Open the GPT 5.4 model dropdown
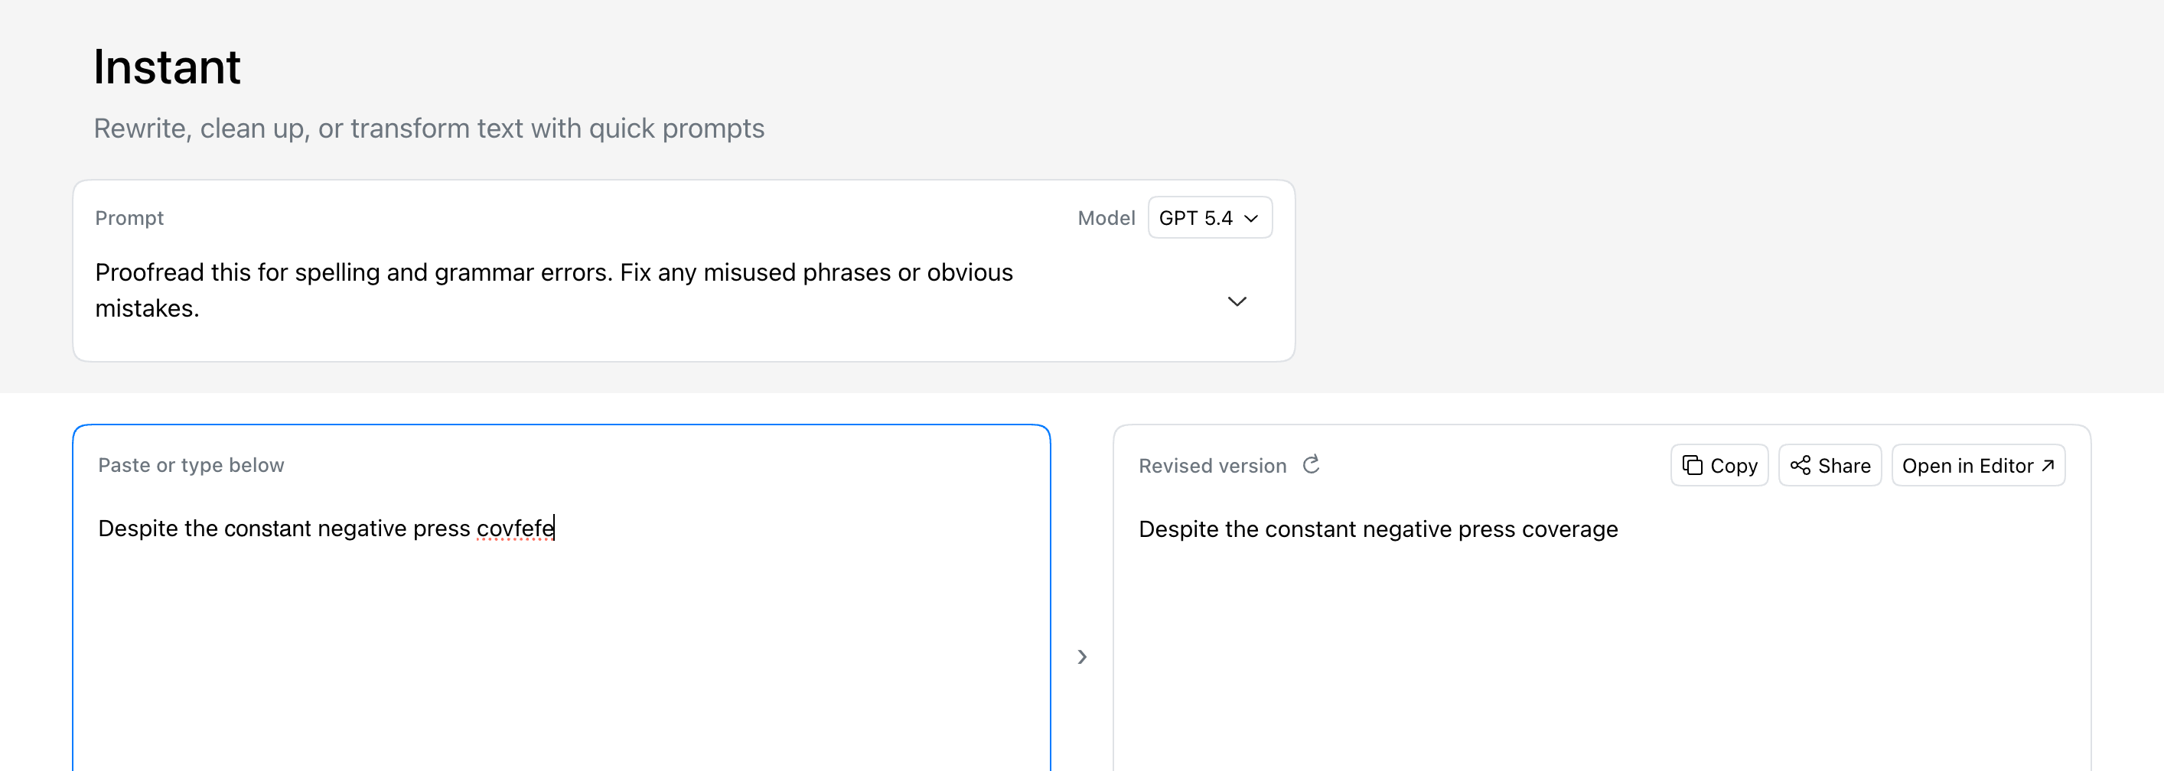This screenshot has width=2164, height=771. tap(1209, 218)
